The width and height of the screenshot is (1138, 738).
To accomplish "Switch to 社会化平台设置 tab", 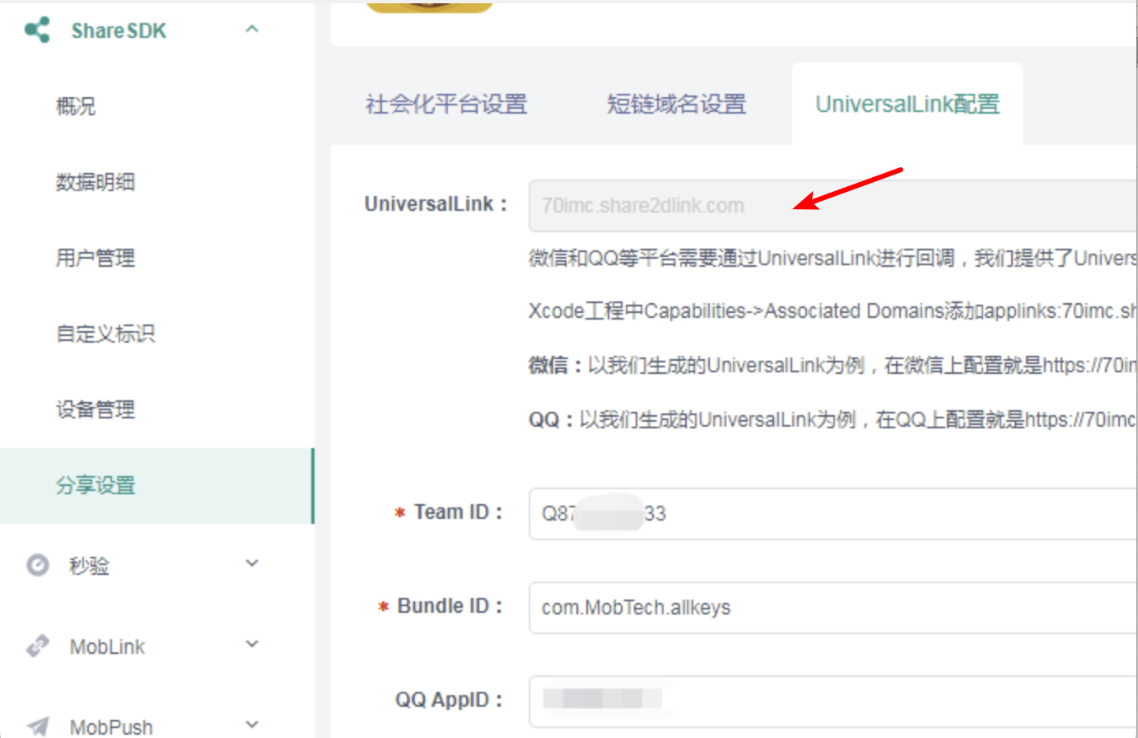I will click(446, 105).
